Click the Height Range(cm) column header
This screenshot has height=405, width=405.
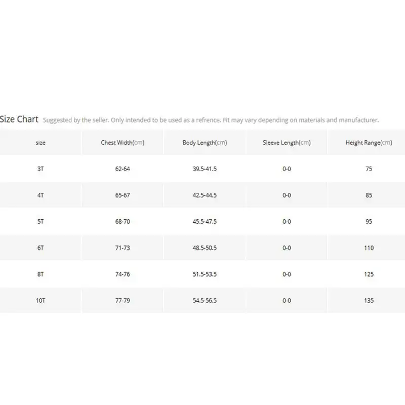point(369,143)
